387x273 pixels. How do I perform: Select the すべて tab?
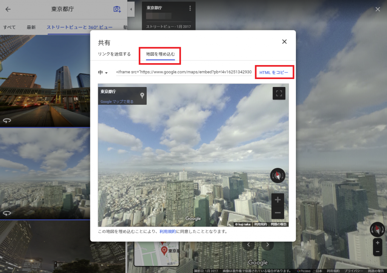(9, 27)
